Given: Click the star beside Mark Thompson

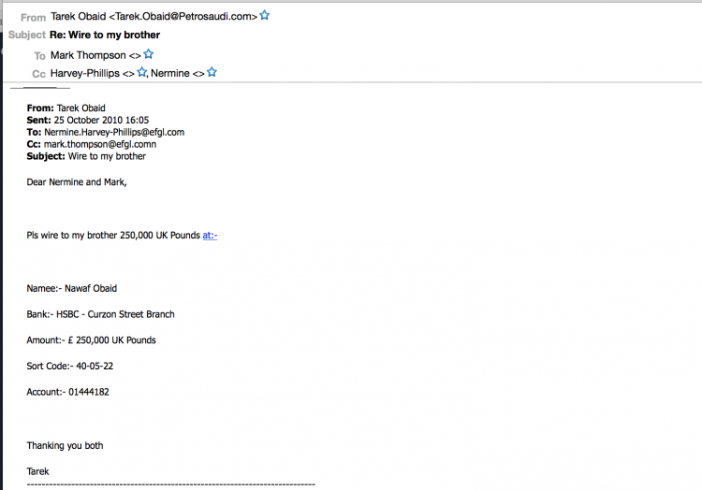Looking at the screenshot, I should [148, 54].
